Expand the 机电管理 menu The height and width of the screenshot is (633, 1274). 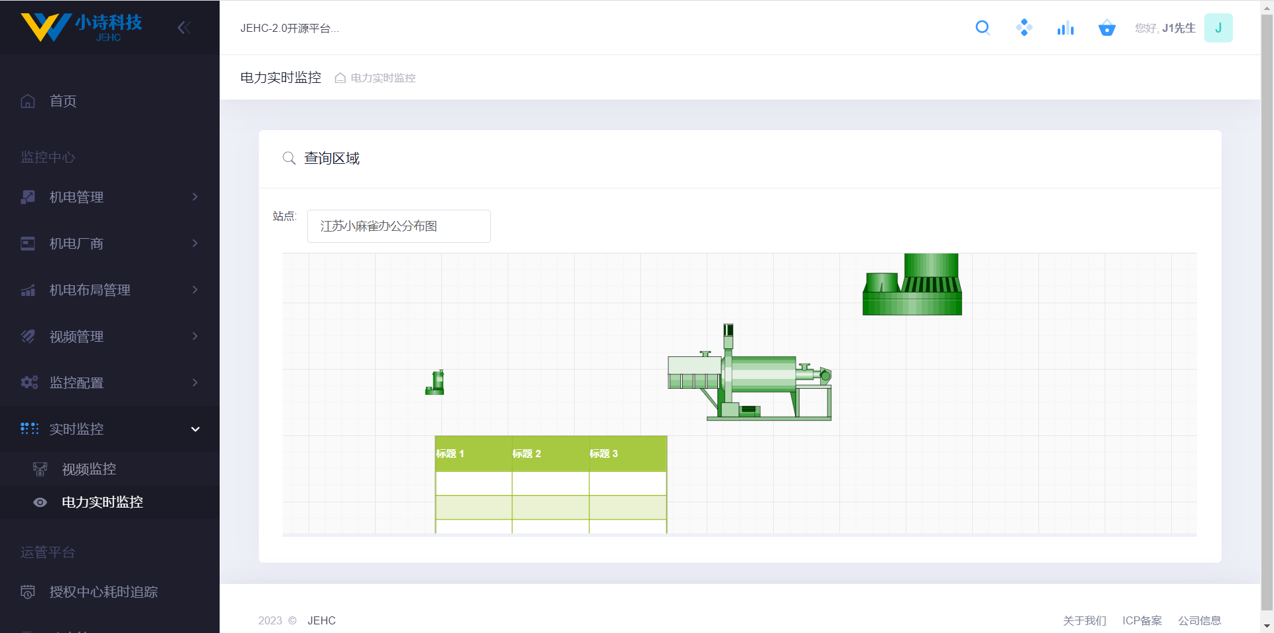109,197
